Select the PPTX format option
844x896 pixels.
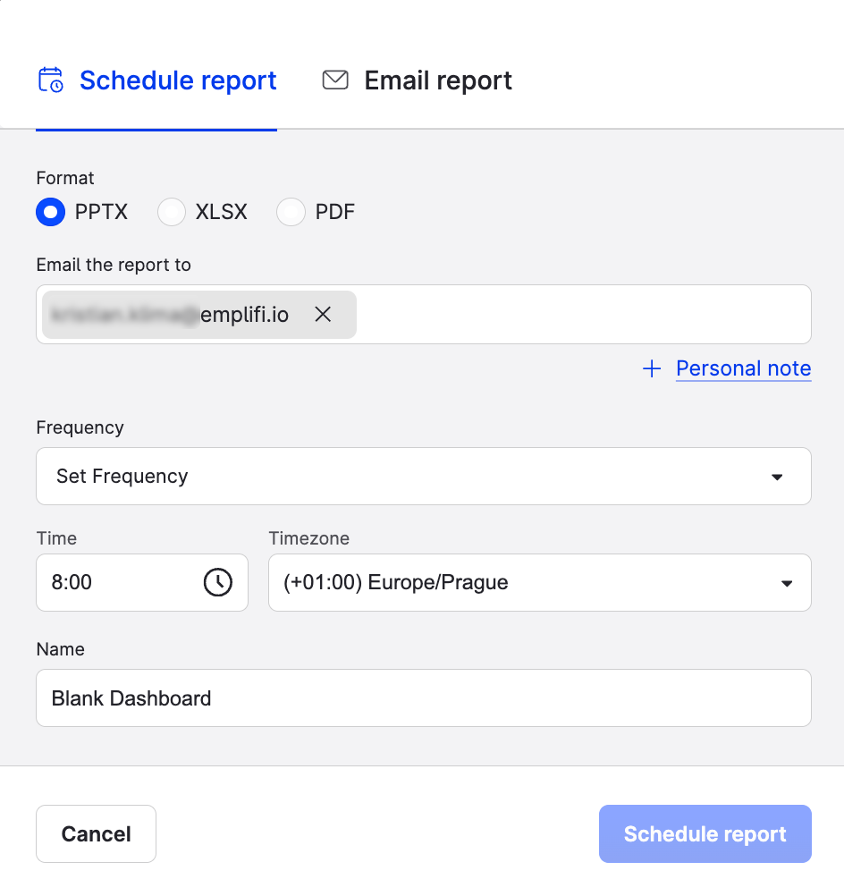[x=52, y=212]
